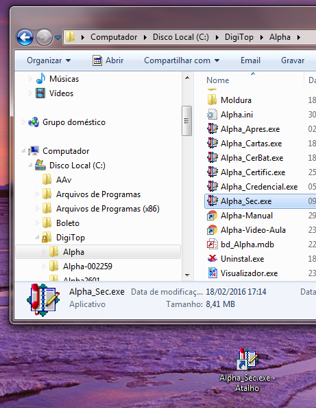
Task: Click the highlighted Alpha_Sec.exe icon
Action: coord(212,201)
